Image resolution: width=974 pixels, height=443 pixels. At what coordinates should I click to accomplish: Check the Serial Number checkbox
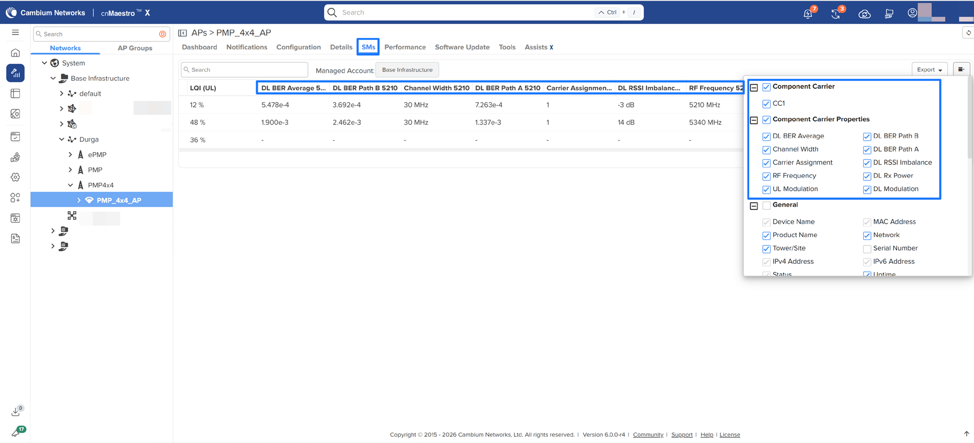[x=867, y=249]
